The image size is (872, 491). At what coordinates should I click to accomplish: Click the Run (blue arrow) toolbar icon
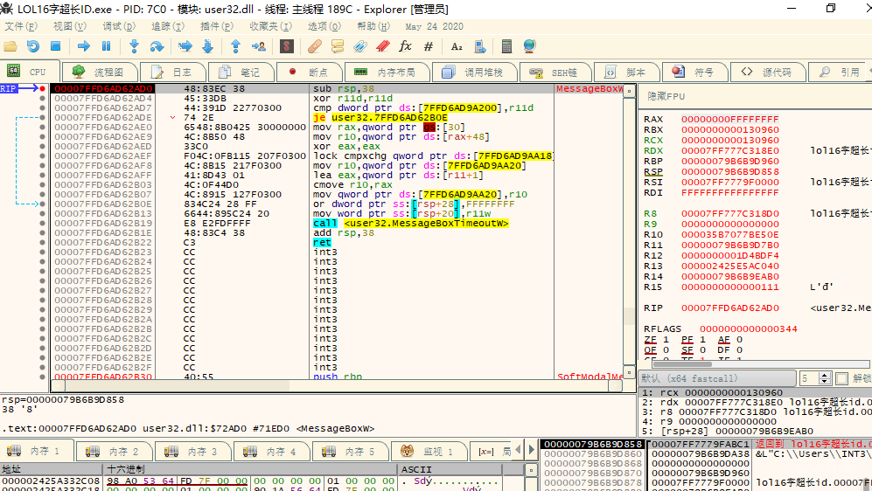(84, 46)
